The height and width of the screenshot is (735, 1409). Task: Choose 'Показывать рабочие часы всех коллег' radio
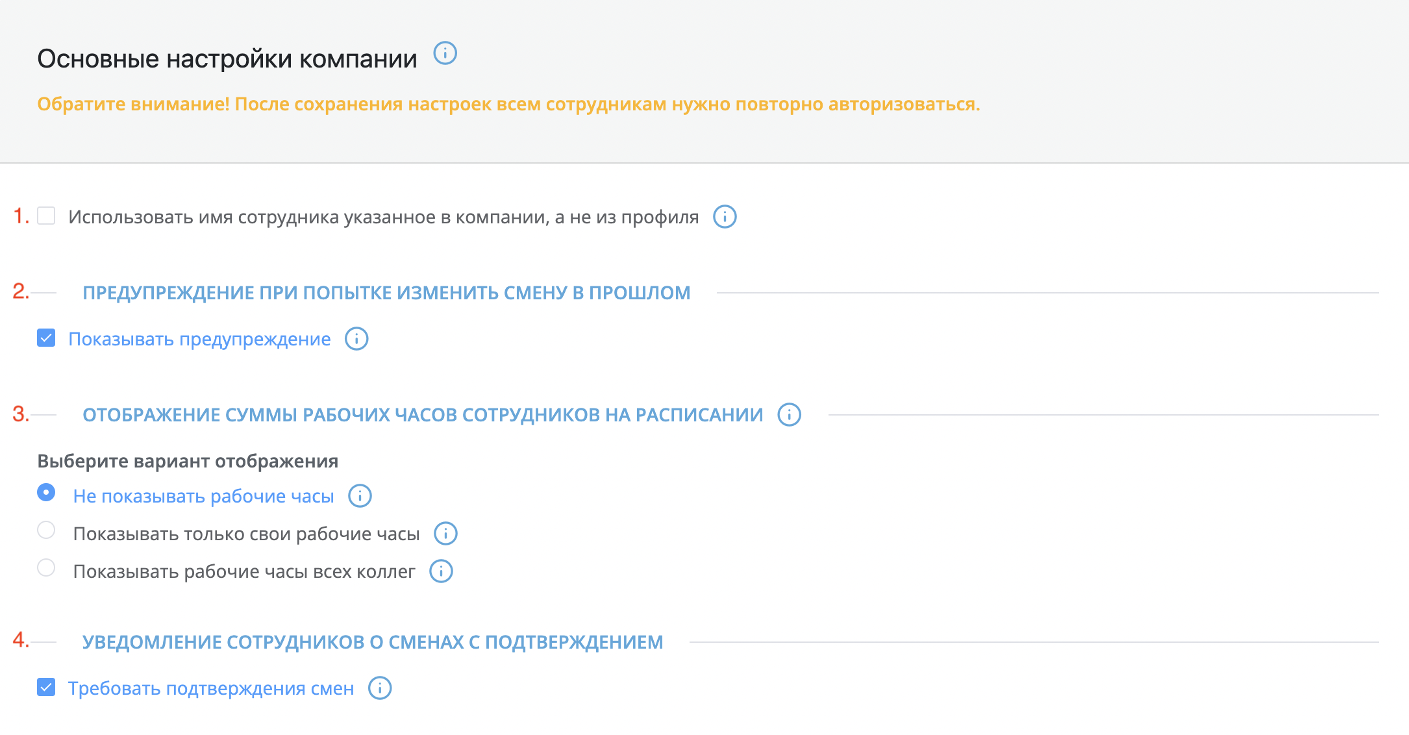coord(46,567)
